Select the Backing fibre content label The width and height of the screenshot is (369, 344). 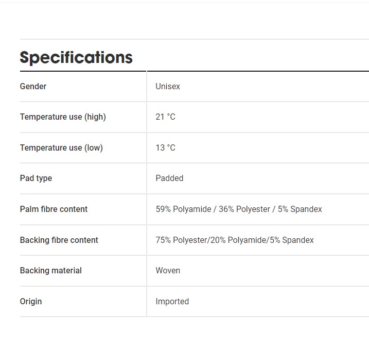[x=59, y=240]
